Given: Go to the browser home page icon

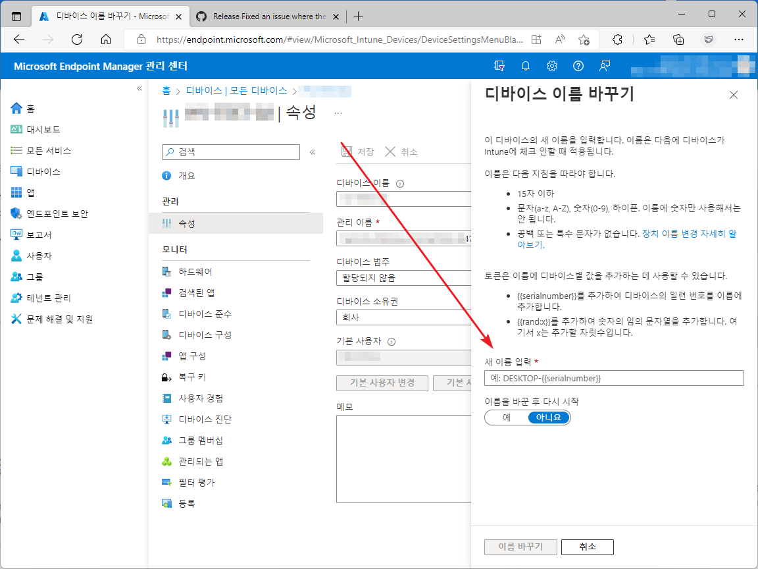Looking at the screenshot, I should [x=106, y=40].
